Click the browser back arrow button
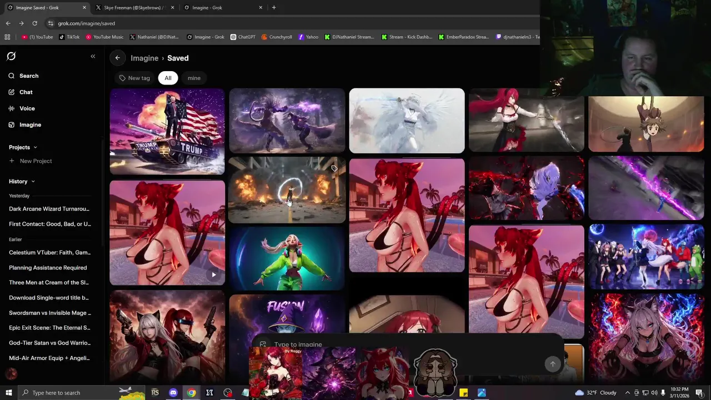 (x=8, y=23)
